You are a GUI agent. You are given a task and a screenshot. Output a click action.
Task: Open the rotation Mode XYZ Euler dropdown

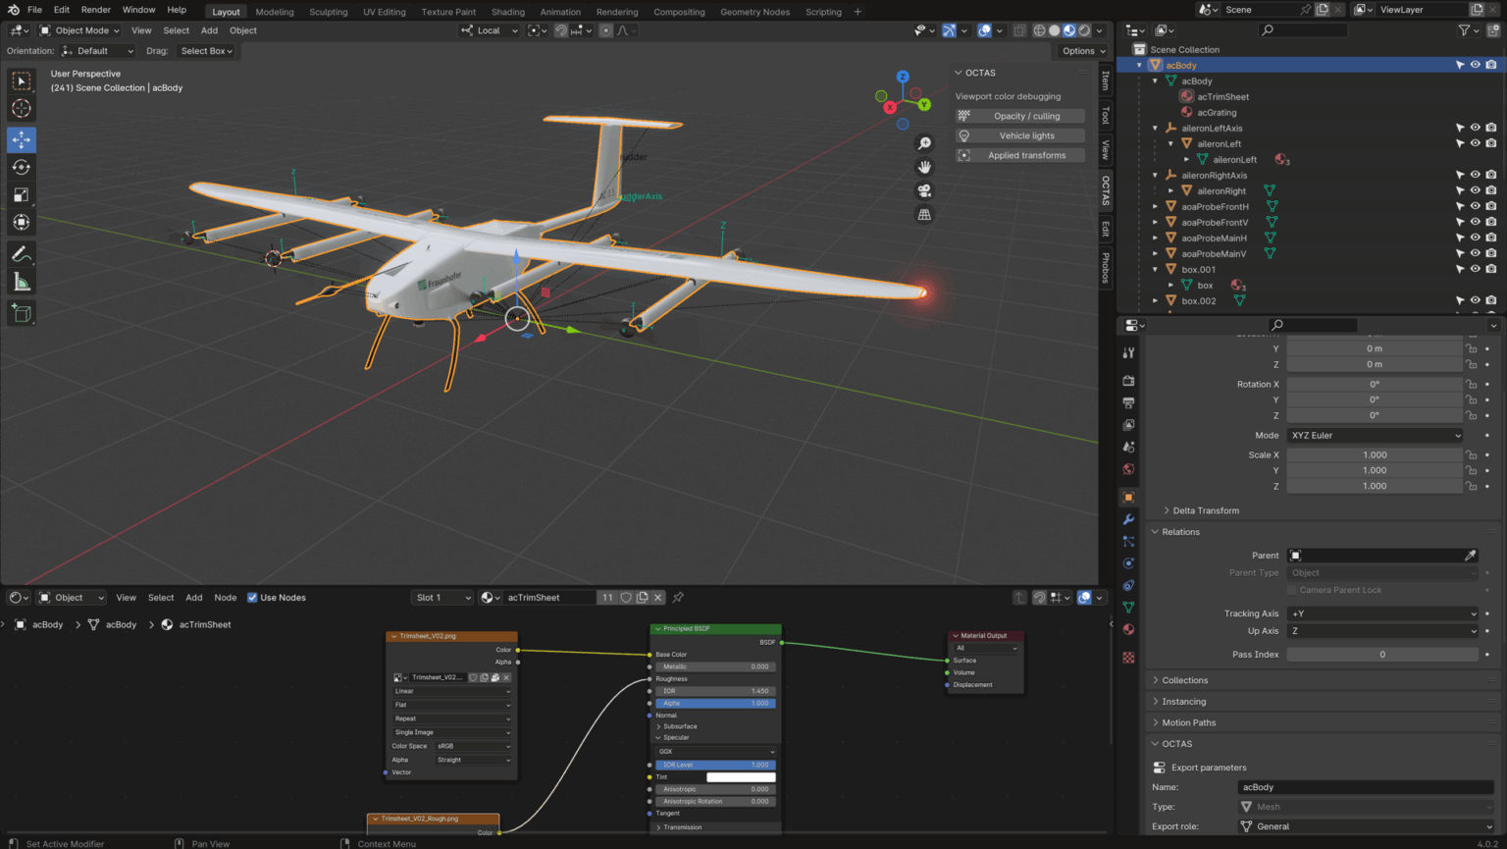pos(1374,435)
